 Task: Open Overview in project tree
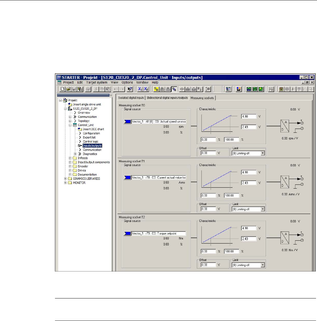pos(84,113)
